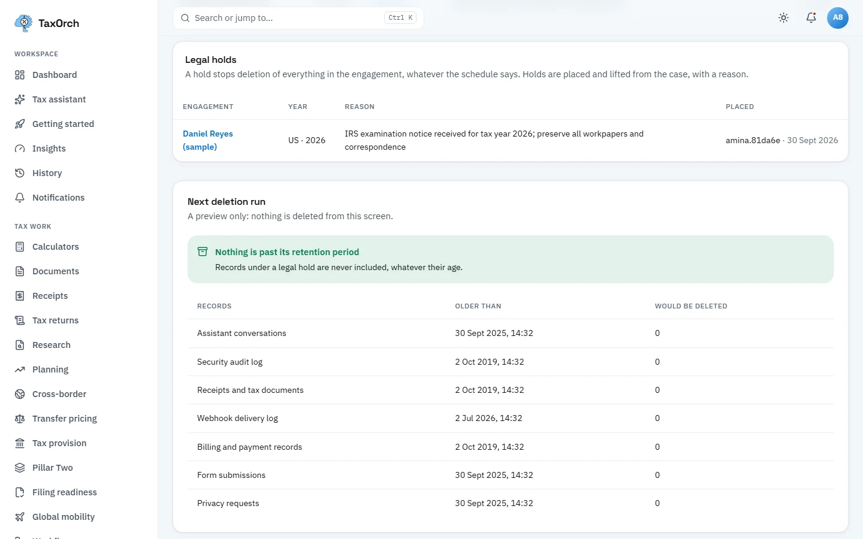The width and height of the screenshot is (863, 539).
Task: Toggle the light/dark theme sun icon
Action: tap(783, 18)
